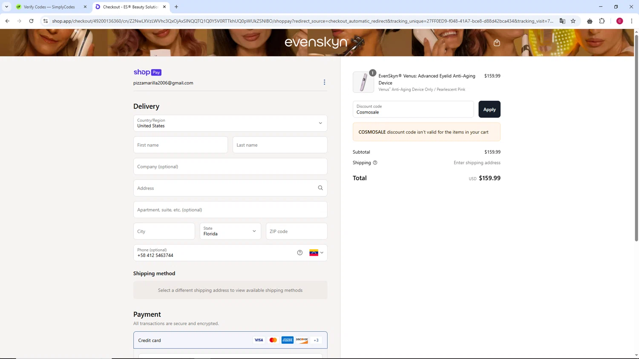Click the COSMOSALE discount code error message
639x359 pixels.
[426, 132]
